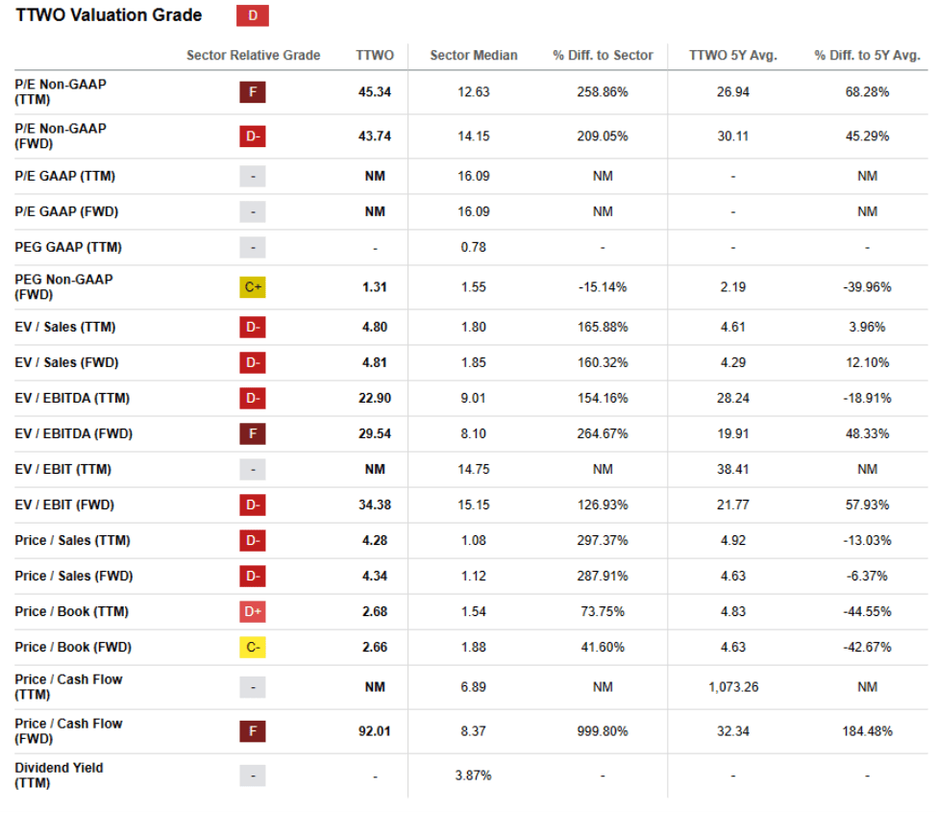
Task: Select PEG Non-GAAP TTWO value 1.31
Action: coord(375,287)
